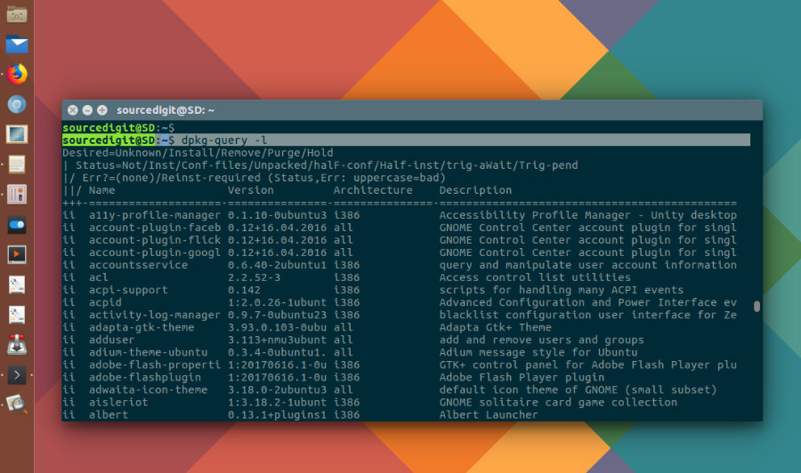Image resolution: width=801 pixels, height=473 pixels.
Task: Open the framed picture viewer dock icon
Action: coord(17,135)
